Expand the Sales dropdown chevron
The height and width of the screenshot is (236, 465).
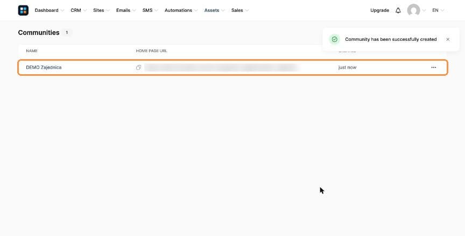pyautogui.click(x=247, y=10)
